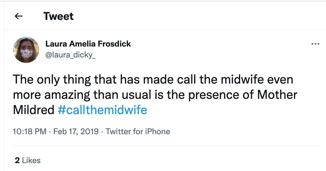Click the display name Laura Amelia Frosdick
Screen dimensions: 326x171
88,44
